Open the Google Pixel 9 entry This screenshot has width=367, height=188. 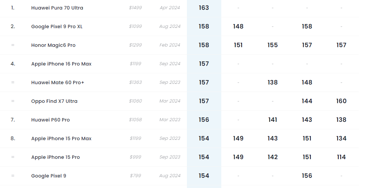[49, 176]
